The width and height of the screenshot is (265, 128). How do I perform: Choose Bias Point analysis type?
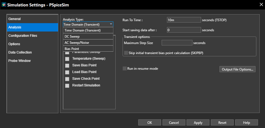coord(88,49)
